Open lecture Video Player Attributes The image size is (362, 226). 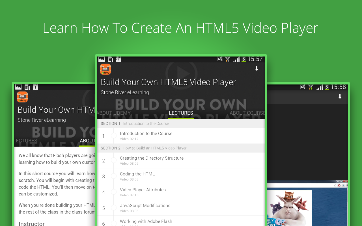[x=181, y=192]
